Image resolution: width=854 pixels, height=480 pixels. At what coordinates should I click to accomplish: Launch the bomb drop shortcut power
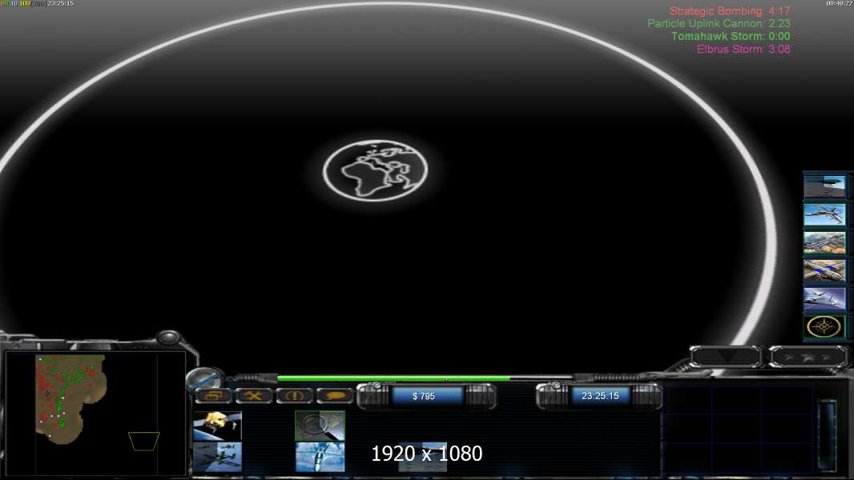click(x=824, y=186)
